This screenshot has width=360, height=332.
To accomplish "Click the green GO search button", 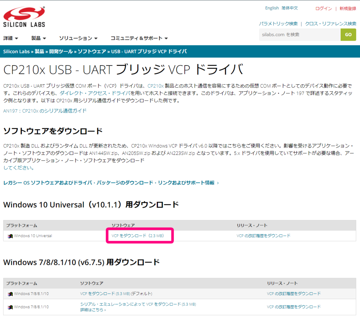I will coord(348,35).
